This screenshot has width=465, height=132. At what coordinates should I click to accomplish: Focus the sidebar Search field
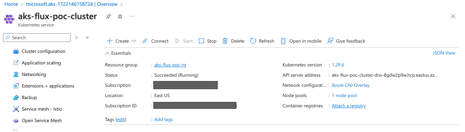[x=37, y=38]
